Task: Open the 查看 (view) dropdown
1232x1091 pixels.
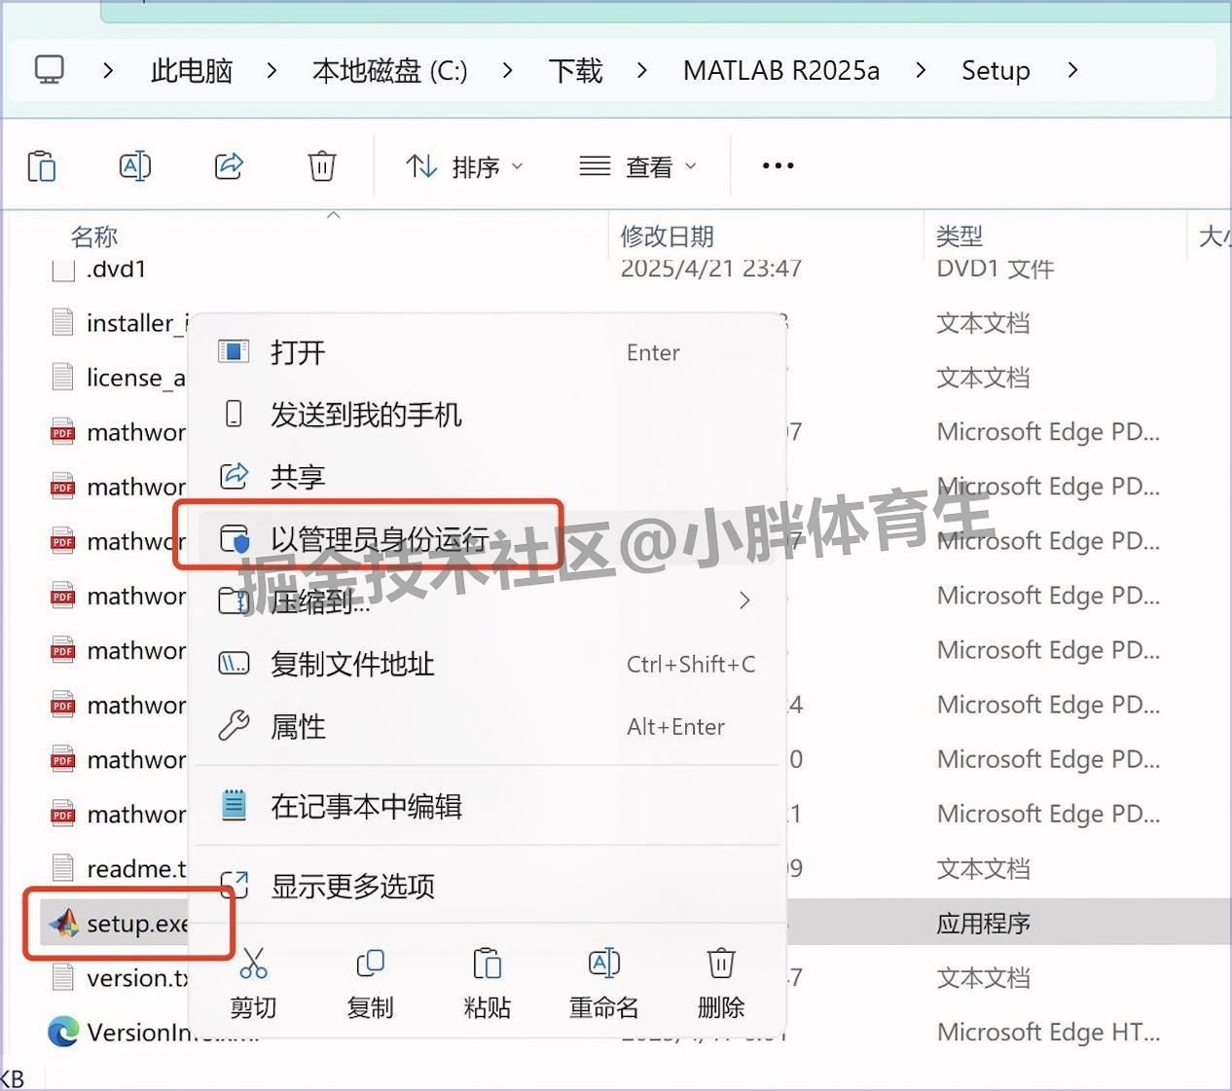Action: click(x=637, y=165)
